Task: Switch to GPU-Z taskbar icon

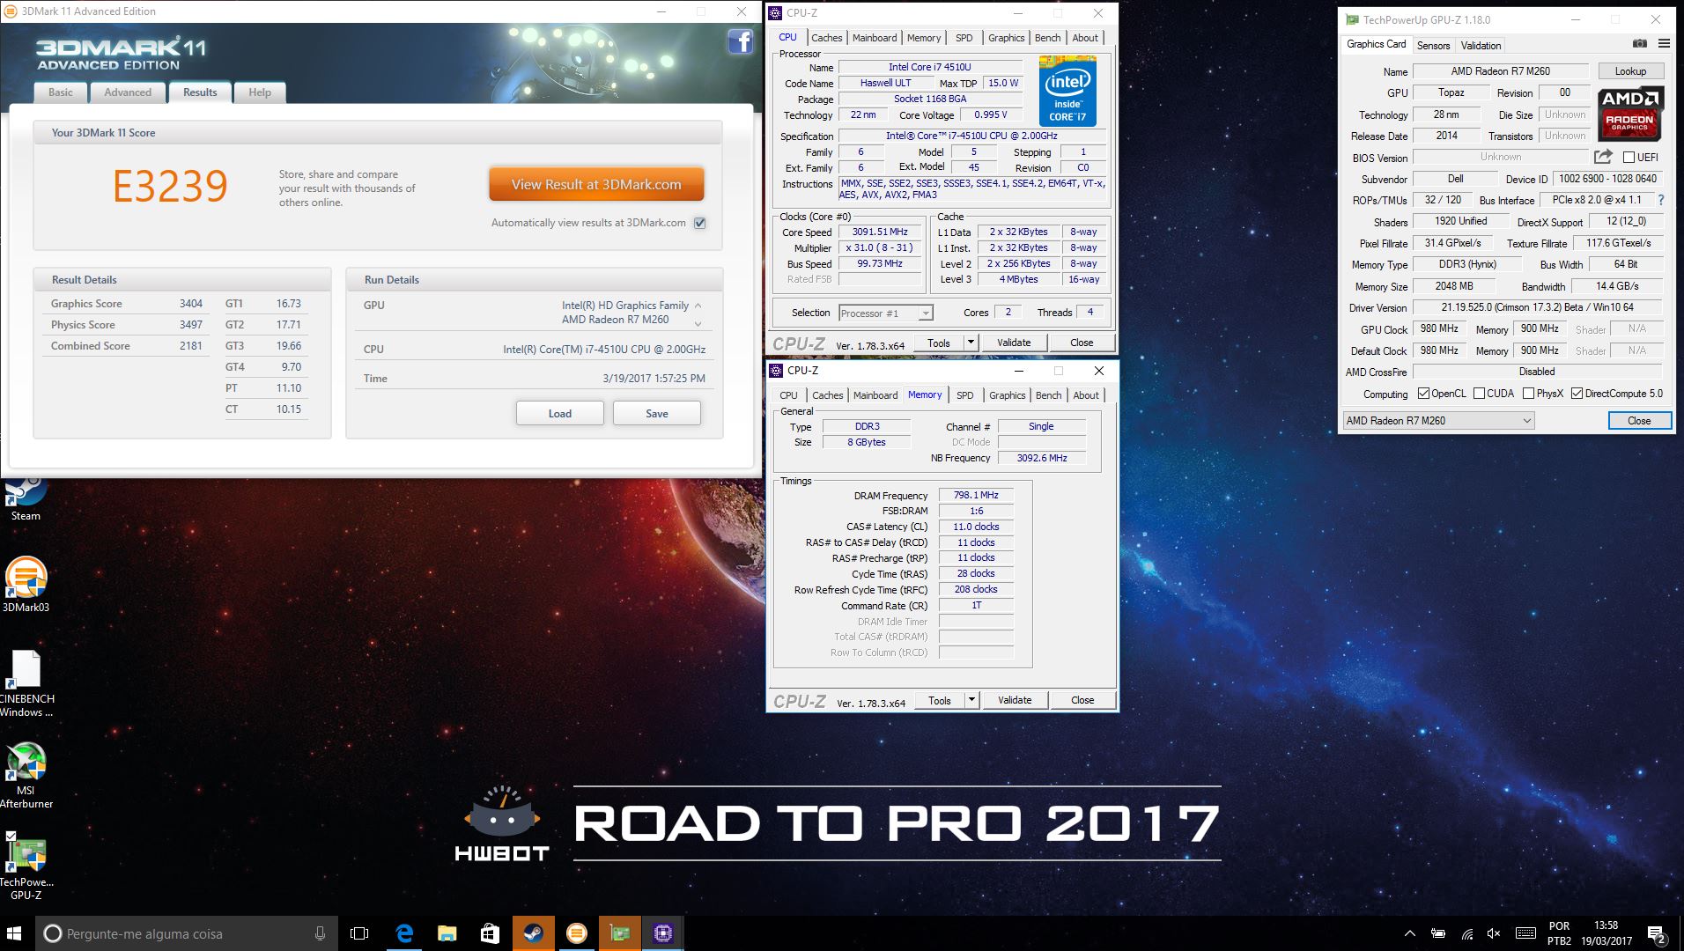Action: tap(619, 933)
